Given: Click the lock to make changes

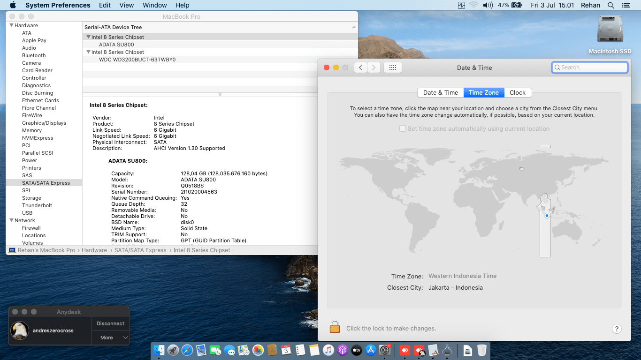Looking at the screenshot, I should point(335,327).
